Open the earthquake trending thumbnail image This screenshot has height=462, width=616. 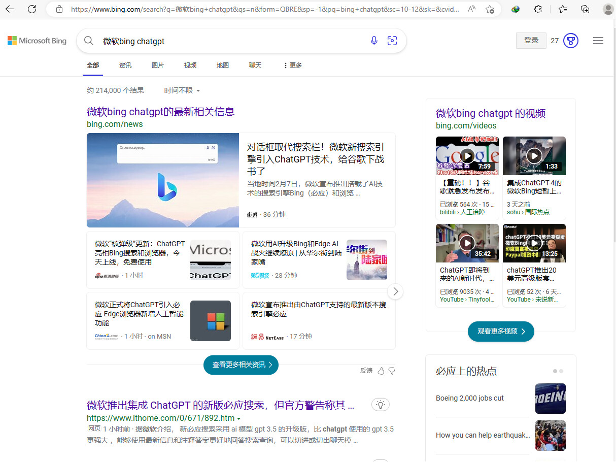click(551, 436)
